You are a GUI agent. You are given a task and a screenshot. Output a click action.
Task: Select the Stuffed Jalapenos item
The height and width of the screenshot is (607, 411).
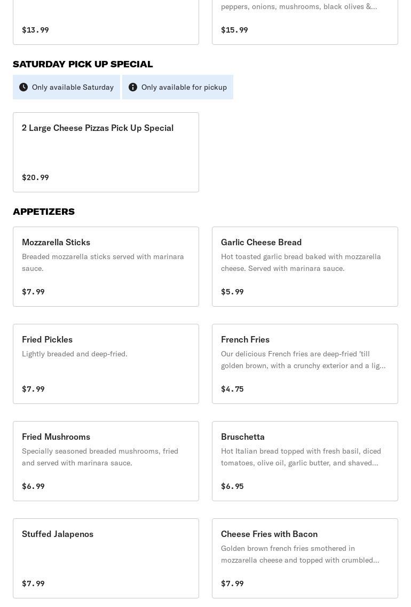click(106, 558)
